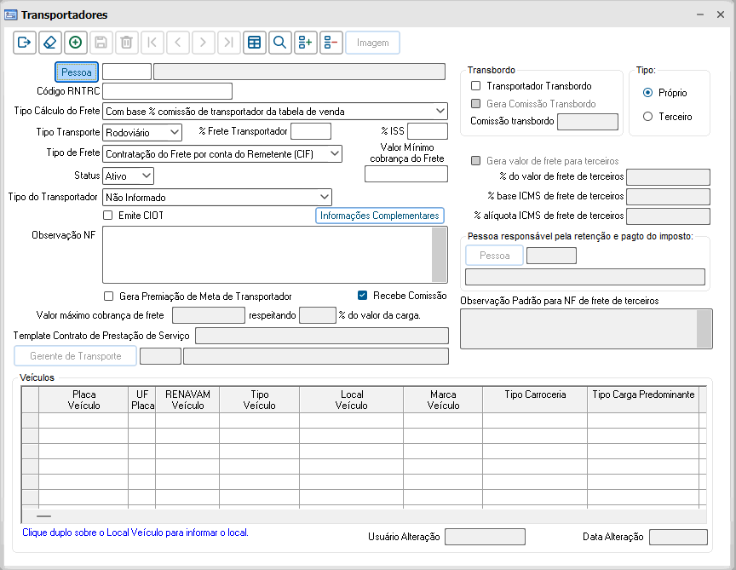Enable the Emite CIOT checkbox
The image size is (736, 570).
coord(108,216)
